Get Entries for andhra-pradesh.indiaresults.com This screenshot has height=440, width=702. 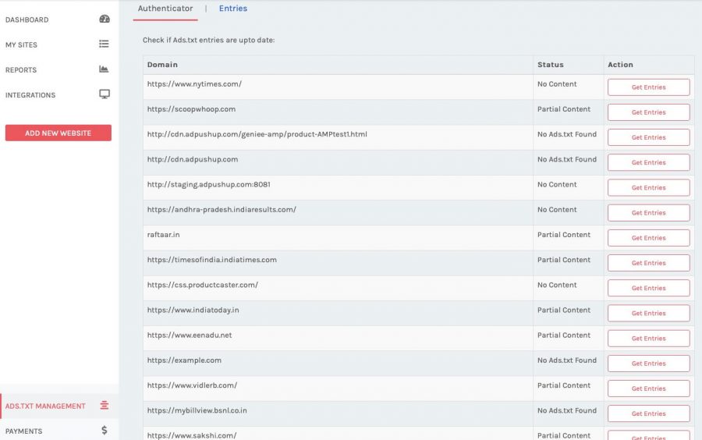point(649,213)
